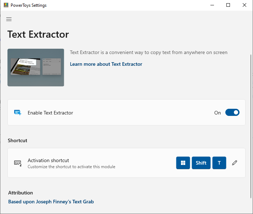Click the Text Extractor preview thumbnail
The image size is (253, 214).
tap(35, 68)
